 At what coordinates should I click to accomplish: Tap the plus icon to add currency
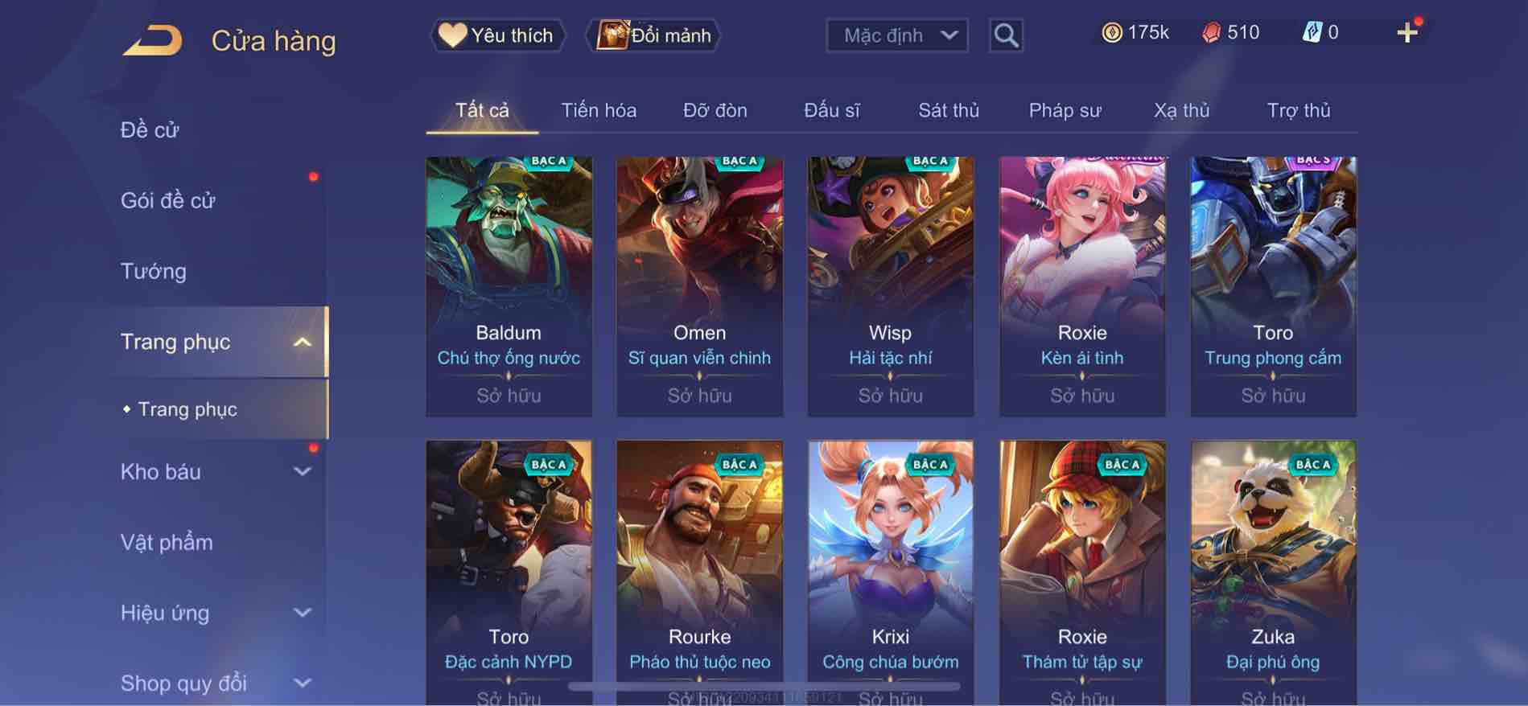tap(1407, 33)
